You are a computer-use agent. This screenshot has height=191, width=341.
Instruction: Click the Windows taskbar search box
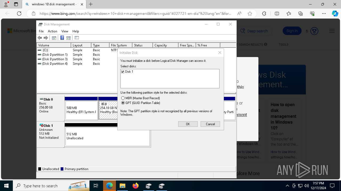[x=51, y=186]
